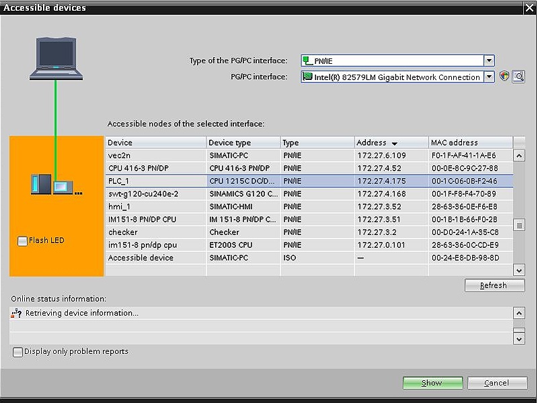Click the green Show button

pyautogui.click(x=432, y=383)
